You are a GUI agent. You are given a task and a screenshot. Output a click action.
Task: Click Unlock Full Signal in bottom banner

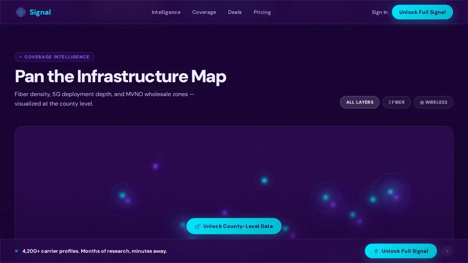(x=401, y=251)
